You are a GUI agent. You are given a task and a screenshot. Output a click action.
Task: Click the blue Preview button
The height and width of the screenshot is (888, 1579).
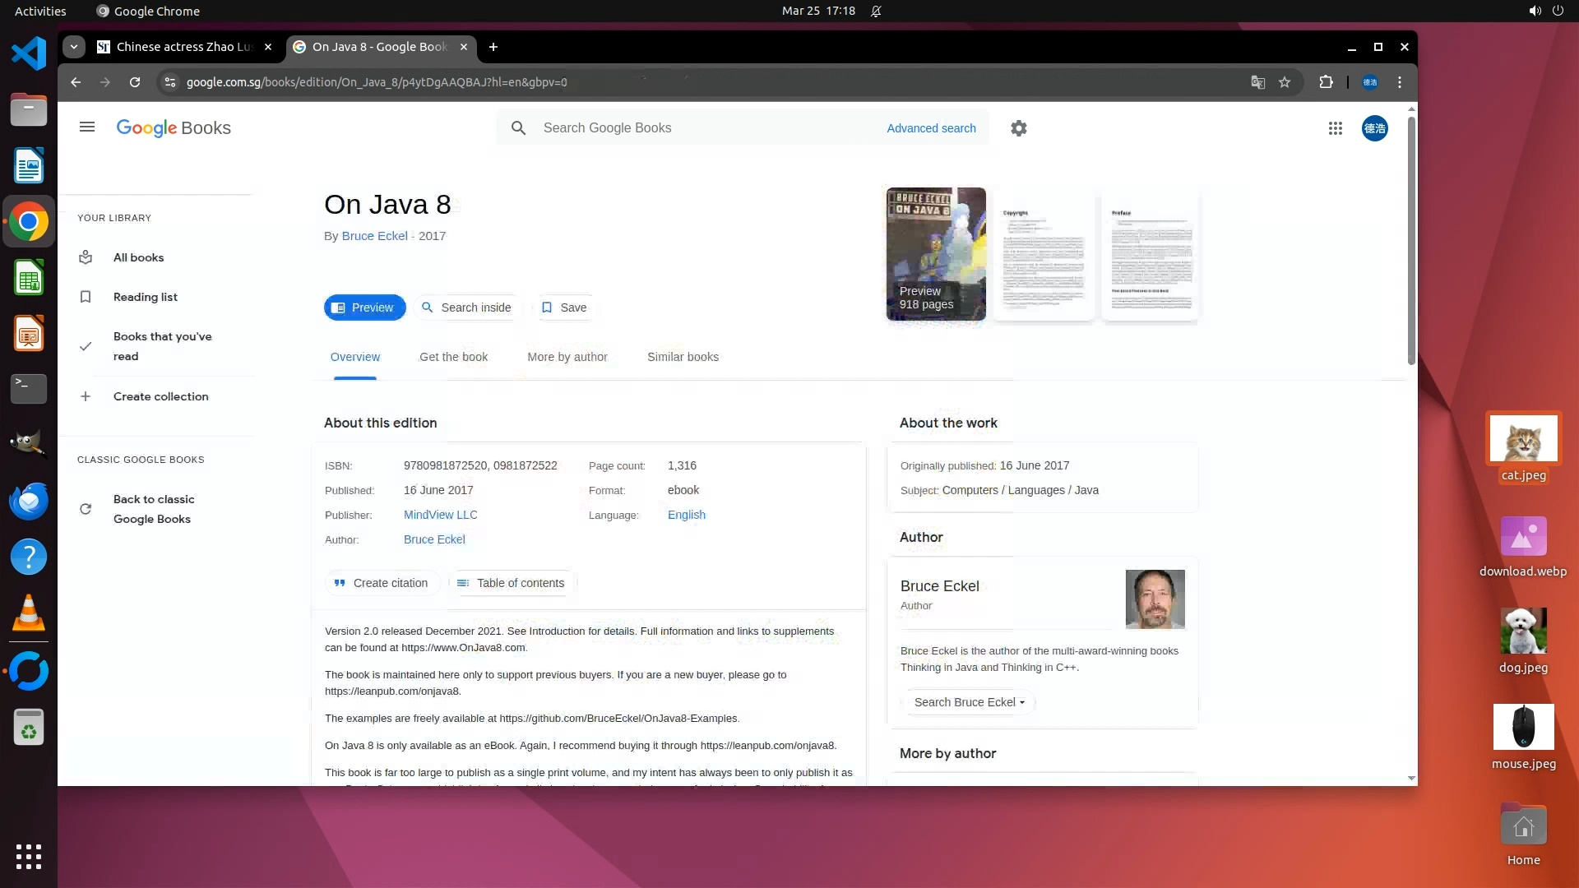coord(364,308)
